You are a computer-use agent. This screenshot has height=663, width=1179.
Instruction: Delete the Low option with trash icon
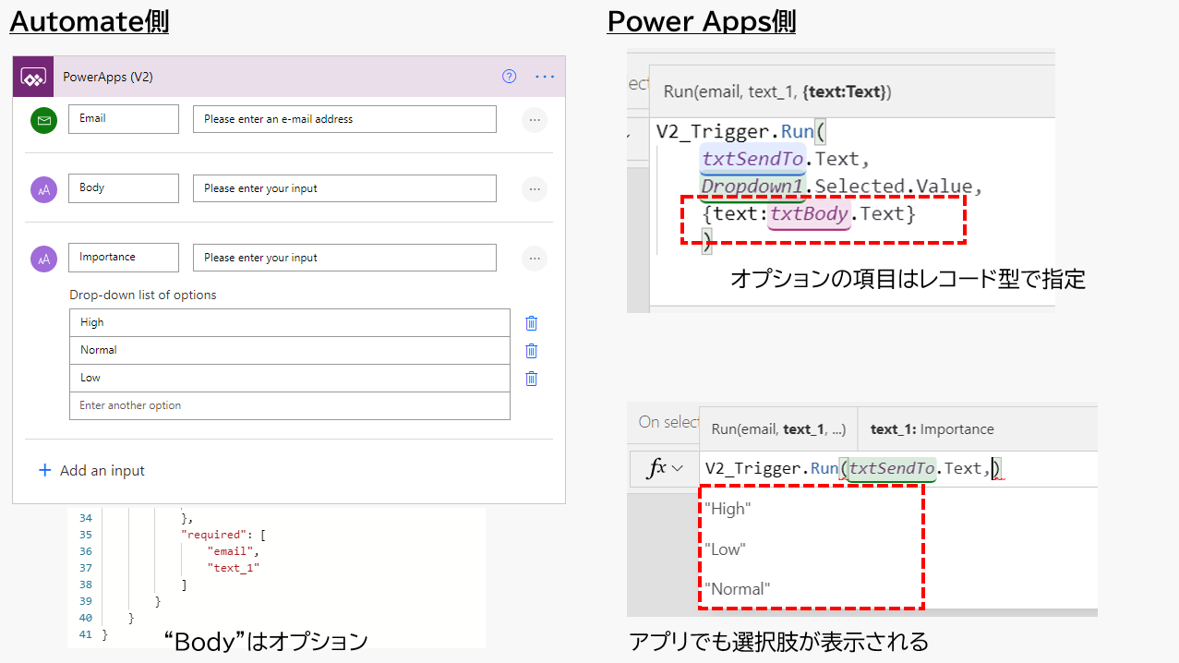click(532, 379)
